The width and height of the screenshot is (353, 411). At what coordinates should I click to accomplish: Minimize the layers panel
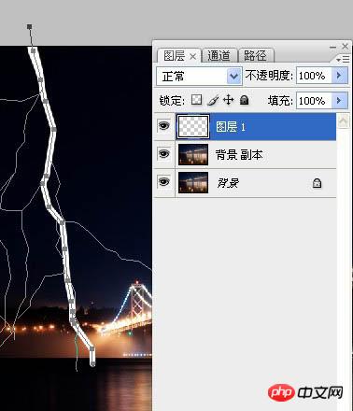tap(332, 47)
